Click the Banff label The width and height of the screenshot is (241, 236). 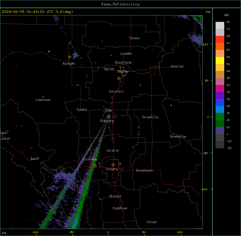[x=35, y=159]
